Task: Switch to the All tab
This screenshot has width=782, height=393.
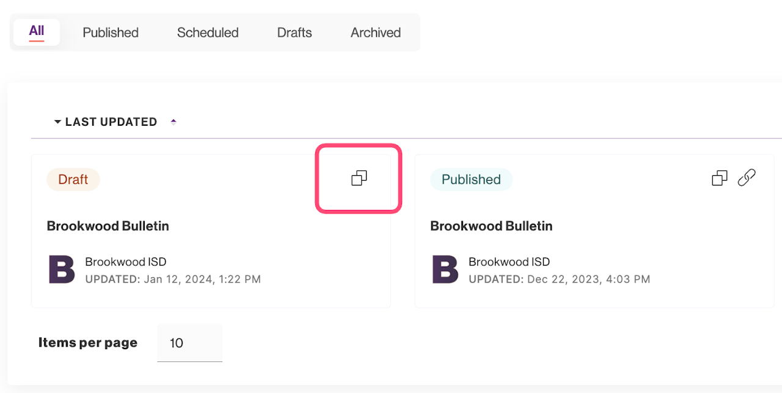Action: click(37, 32)
